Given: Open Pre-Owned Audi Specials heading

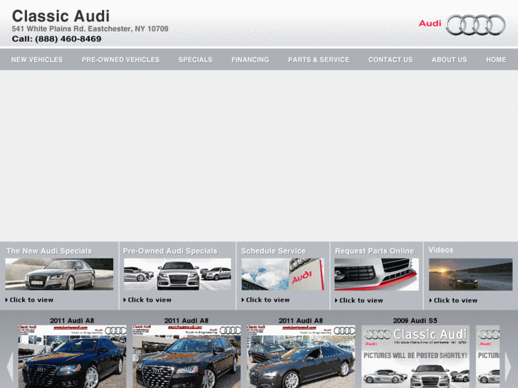Looking at the screenshot, I should click(170, 251).
